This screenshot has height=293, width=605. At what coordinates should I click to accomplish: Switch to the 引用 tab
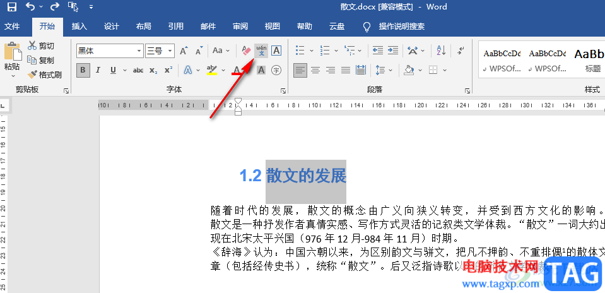(x=176, y=27)
